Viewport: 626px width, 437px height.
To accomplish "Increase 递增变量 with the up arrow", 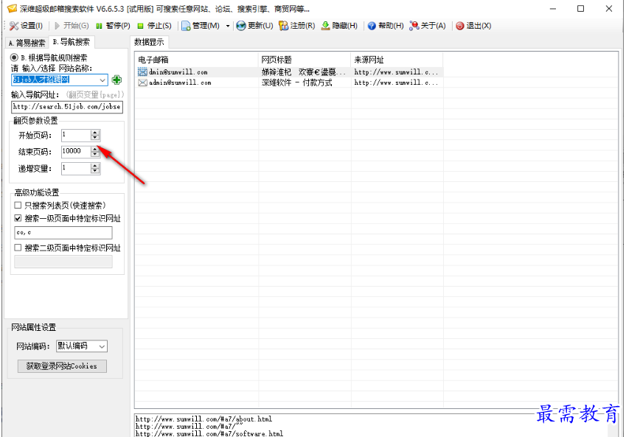I will (95, 166).
